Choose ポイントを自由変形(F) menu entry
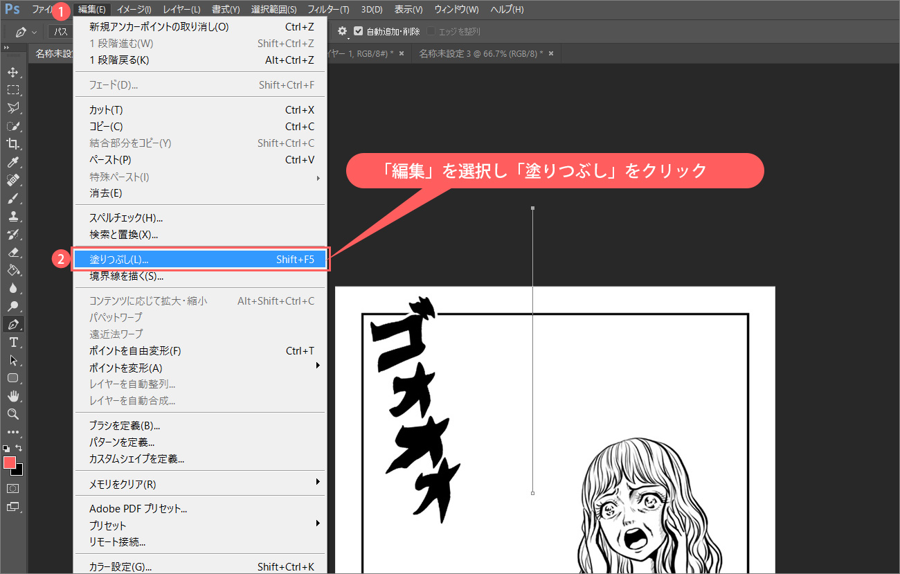Viewport: 900px width, 574px height. click(x=199, y=351)
